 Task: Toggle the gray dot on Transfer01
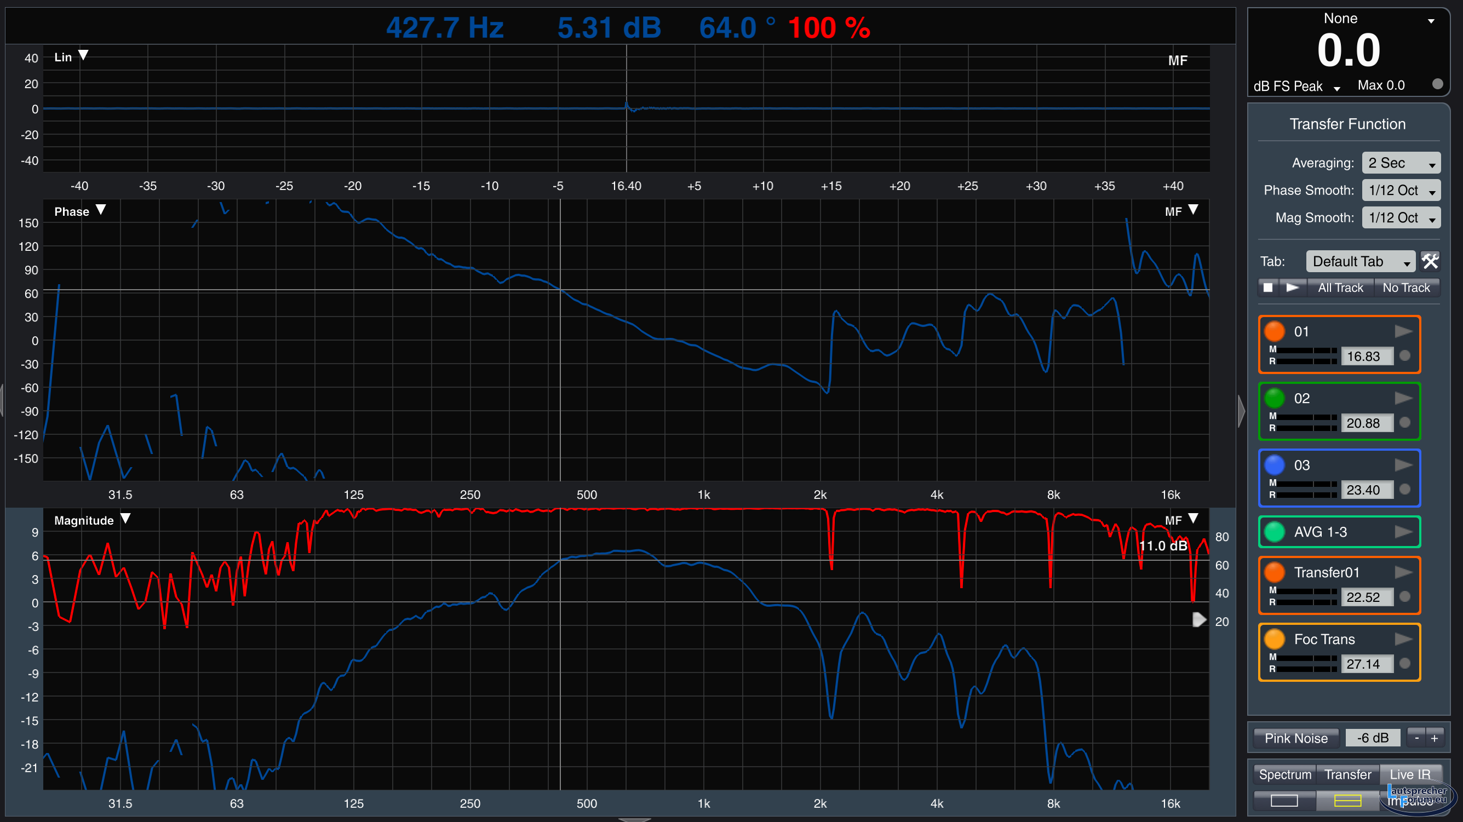[1405, 596]
